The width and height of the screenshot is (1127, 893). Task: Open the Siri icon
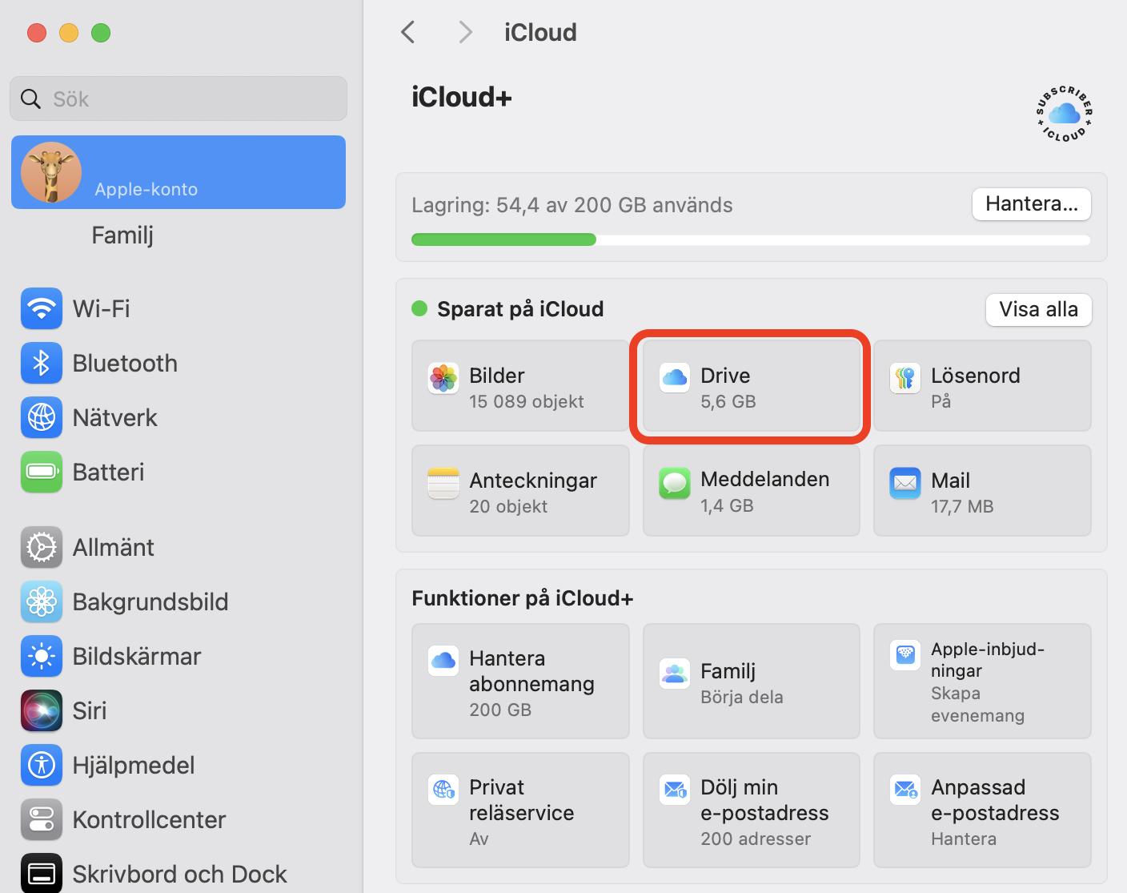[x=42, y=710]
